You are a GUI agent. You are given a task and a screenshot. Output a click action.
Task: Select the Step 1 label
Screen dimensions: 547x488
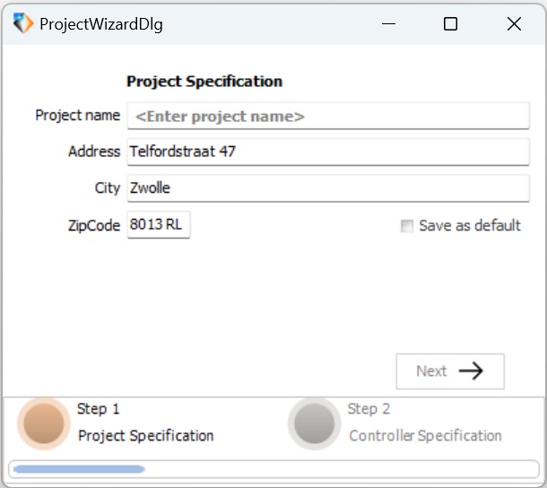99,409
